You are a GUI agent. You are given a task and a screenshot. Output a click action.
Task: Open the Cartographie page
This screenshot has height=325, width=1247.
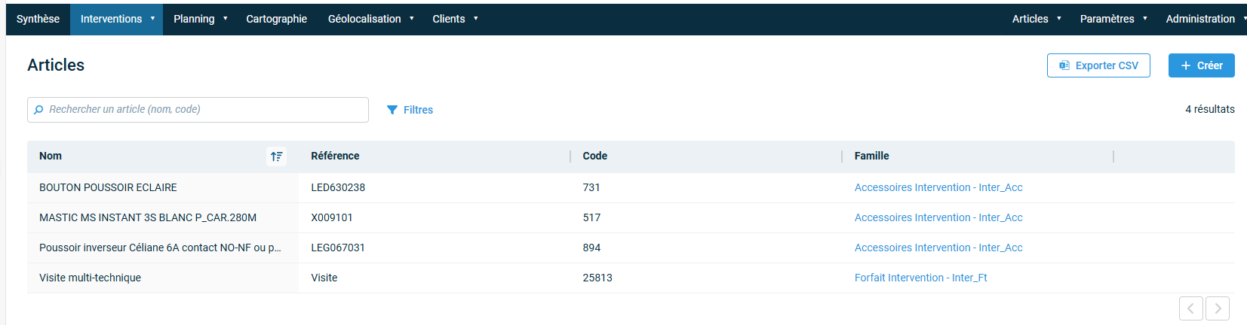tap(277, 19)
